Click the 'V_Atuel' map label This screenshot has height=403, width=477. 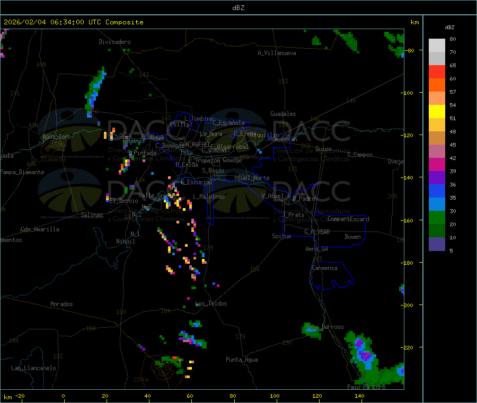pos(272,196)
